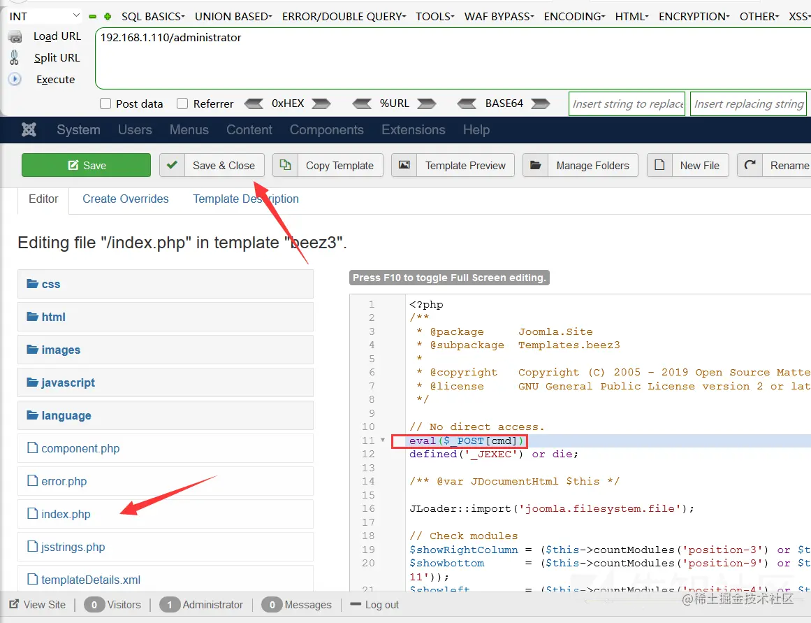Click the html folder icon
The height and width of the screenshot is (623, 811).
click(x=33, y=317)
